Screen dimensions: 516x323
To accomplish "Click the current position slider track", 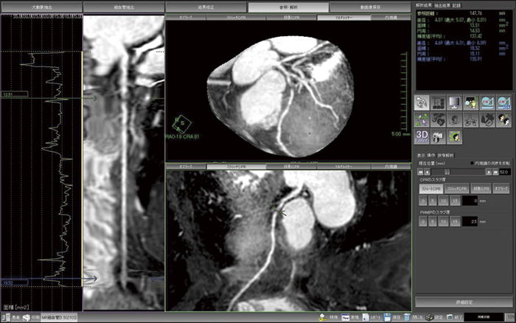I will [x=457, y=172].
